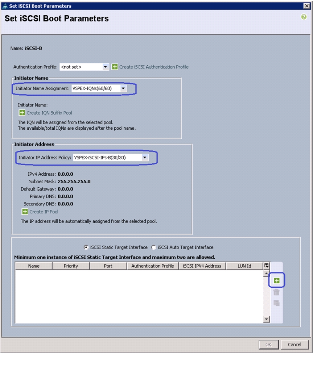Select iSCSI Static Target Interface radio
The height and width of the screenshot is (367, 313).
(86, 247)
